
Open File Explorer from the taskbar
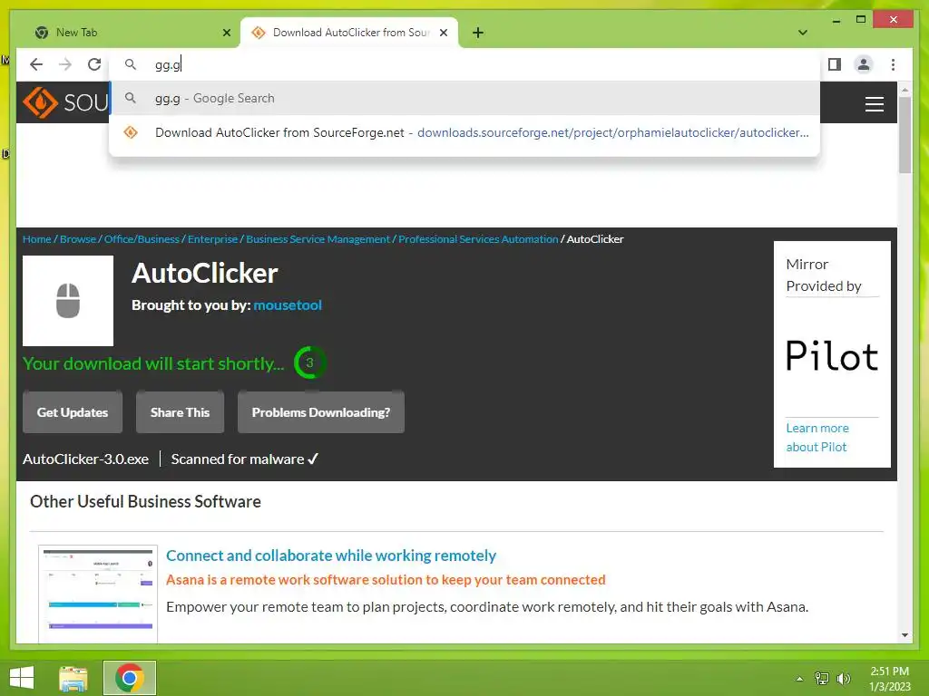click(x=73, y=678)
